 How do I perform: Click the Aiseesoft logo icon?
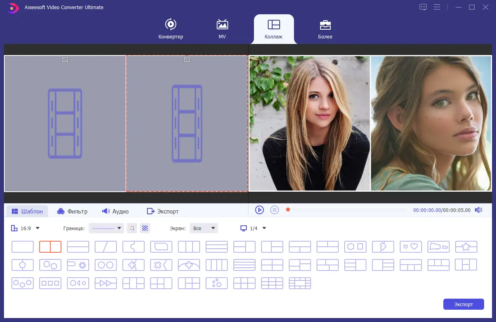pos(13,8)
